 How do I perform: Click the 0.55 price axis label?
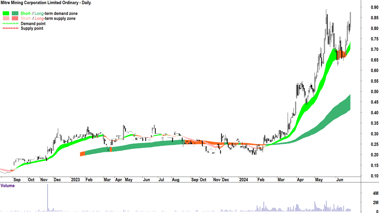(x=374, y=81)
